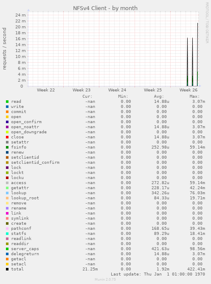The image size is (211, 284).
Task: Select the 'open_downgrade' legend label
Action: click(x=29, y=132)
